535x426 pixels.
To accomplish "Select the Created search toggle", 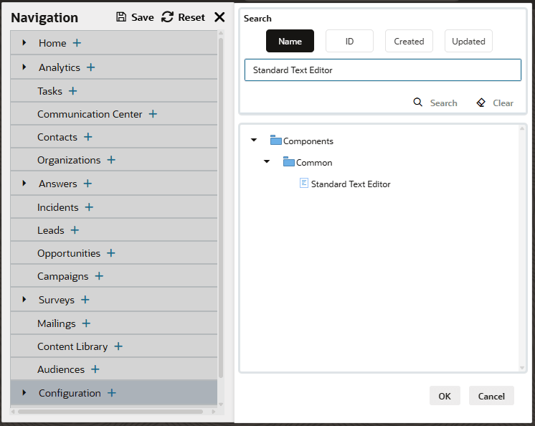I will [409, 41].
